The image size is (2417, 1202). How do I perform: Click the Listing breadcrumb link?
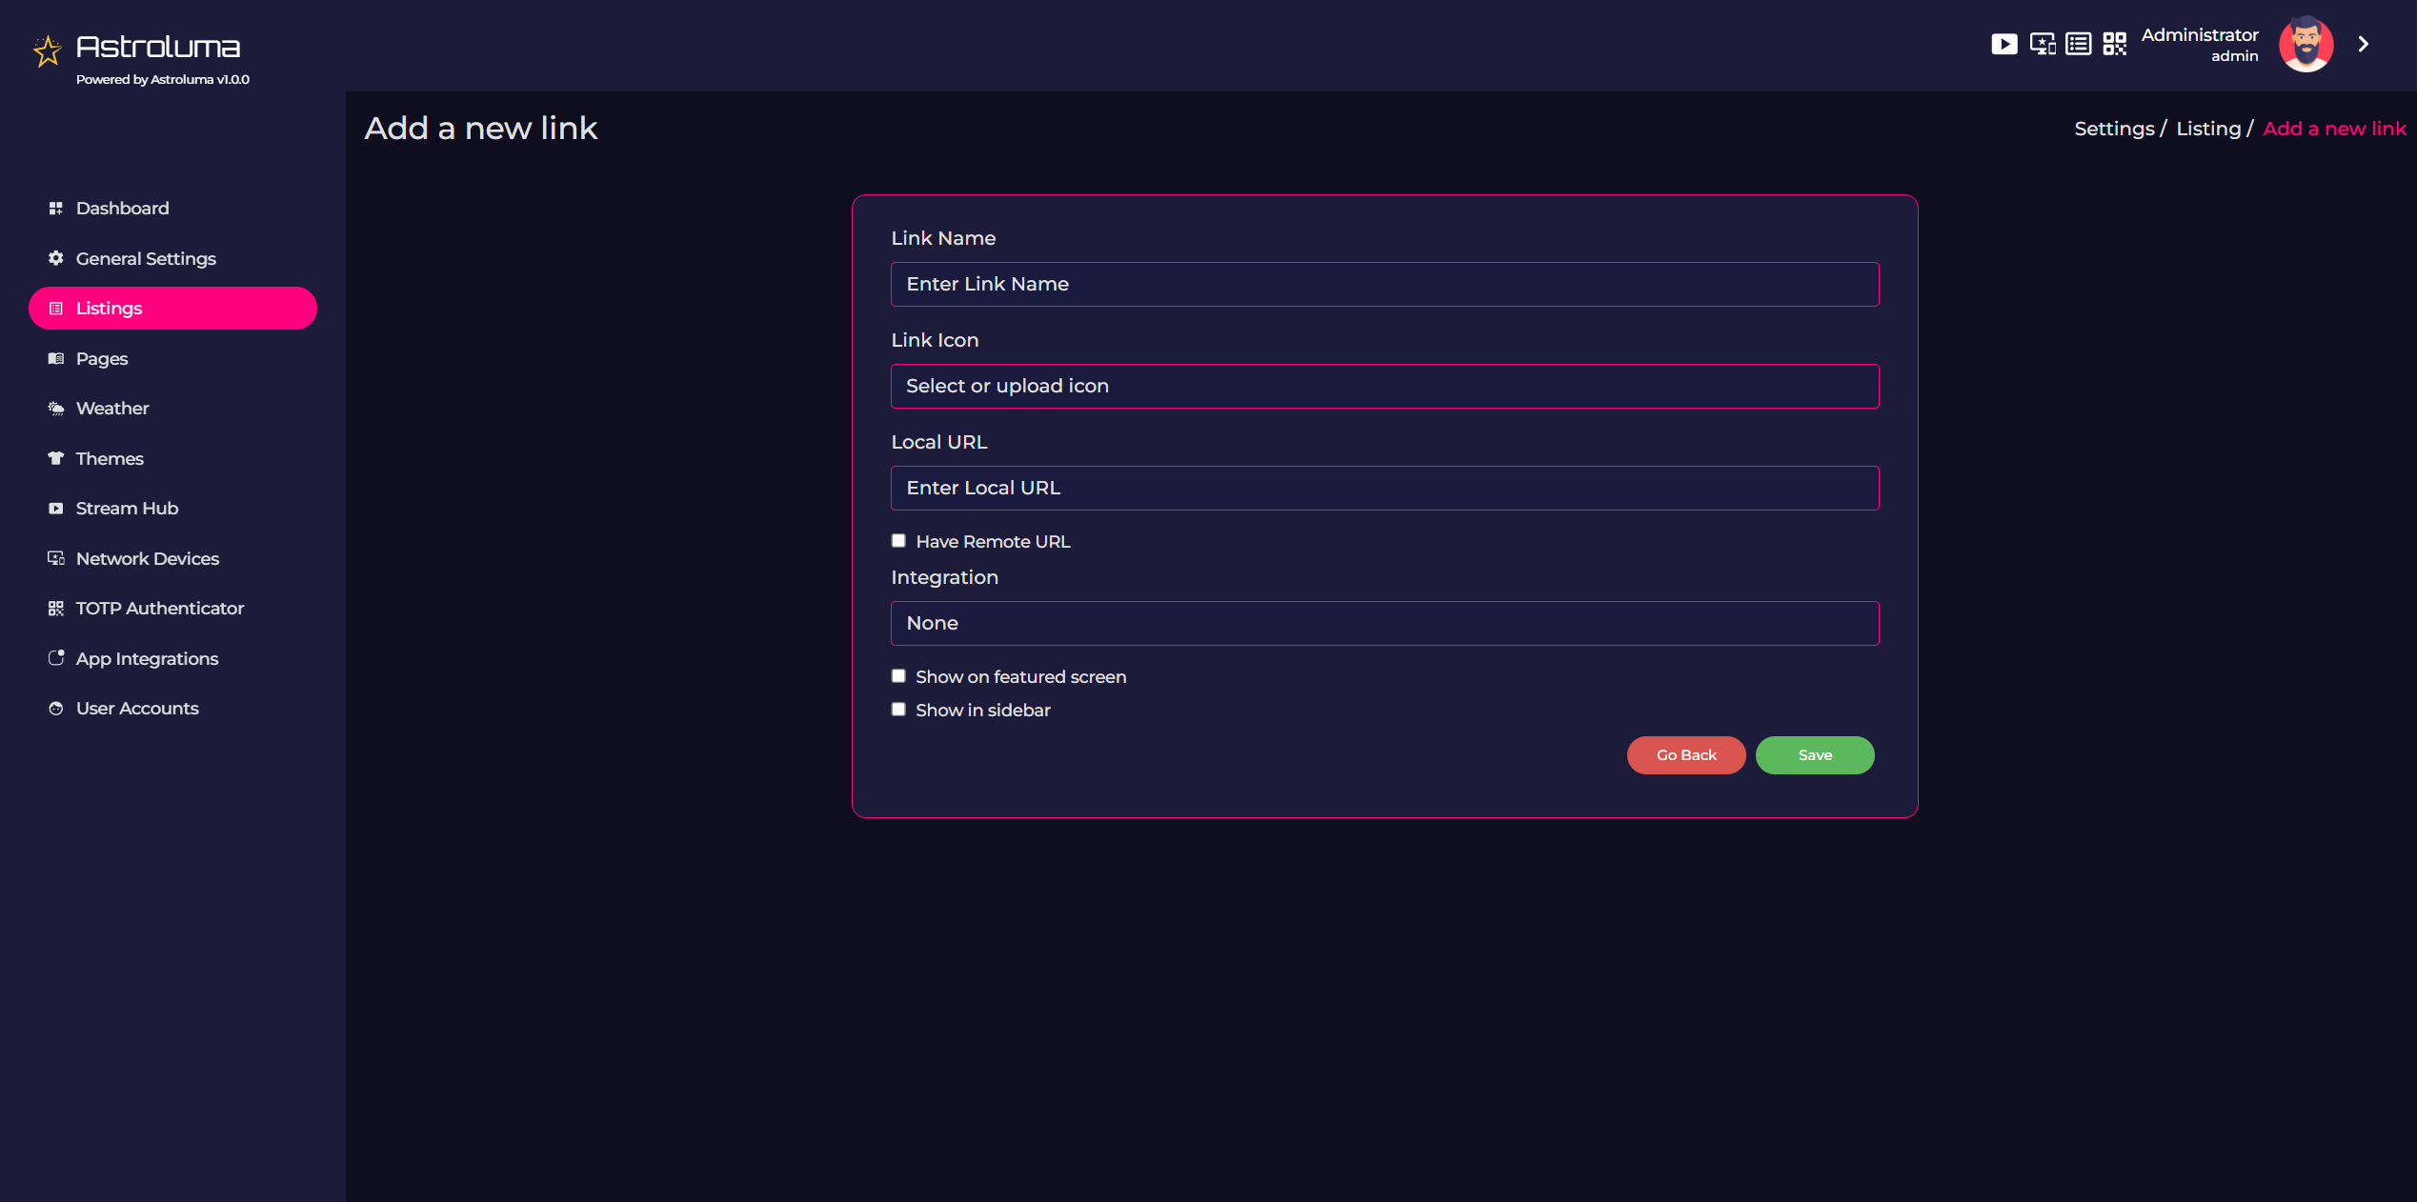tap(2207, 129)
